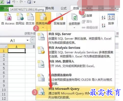This screenshot has width=123, height=101.
Task: Select row 2 header
Action: coord(4,55)
